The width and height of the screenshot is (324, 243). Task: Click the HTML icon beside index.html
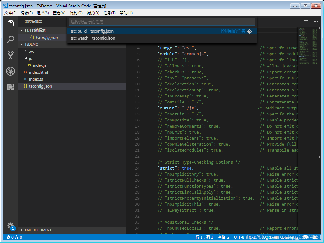(x=25, y=72)
